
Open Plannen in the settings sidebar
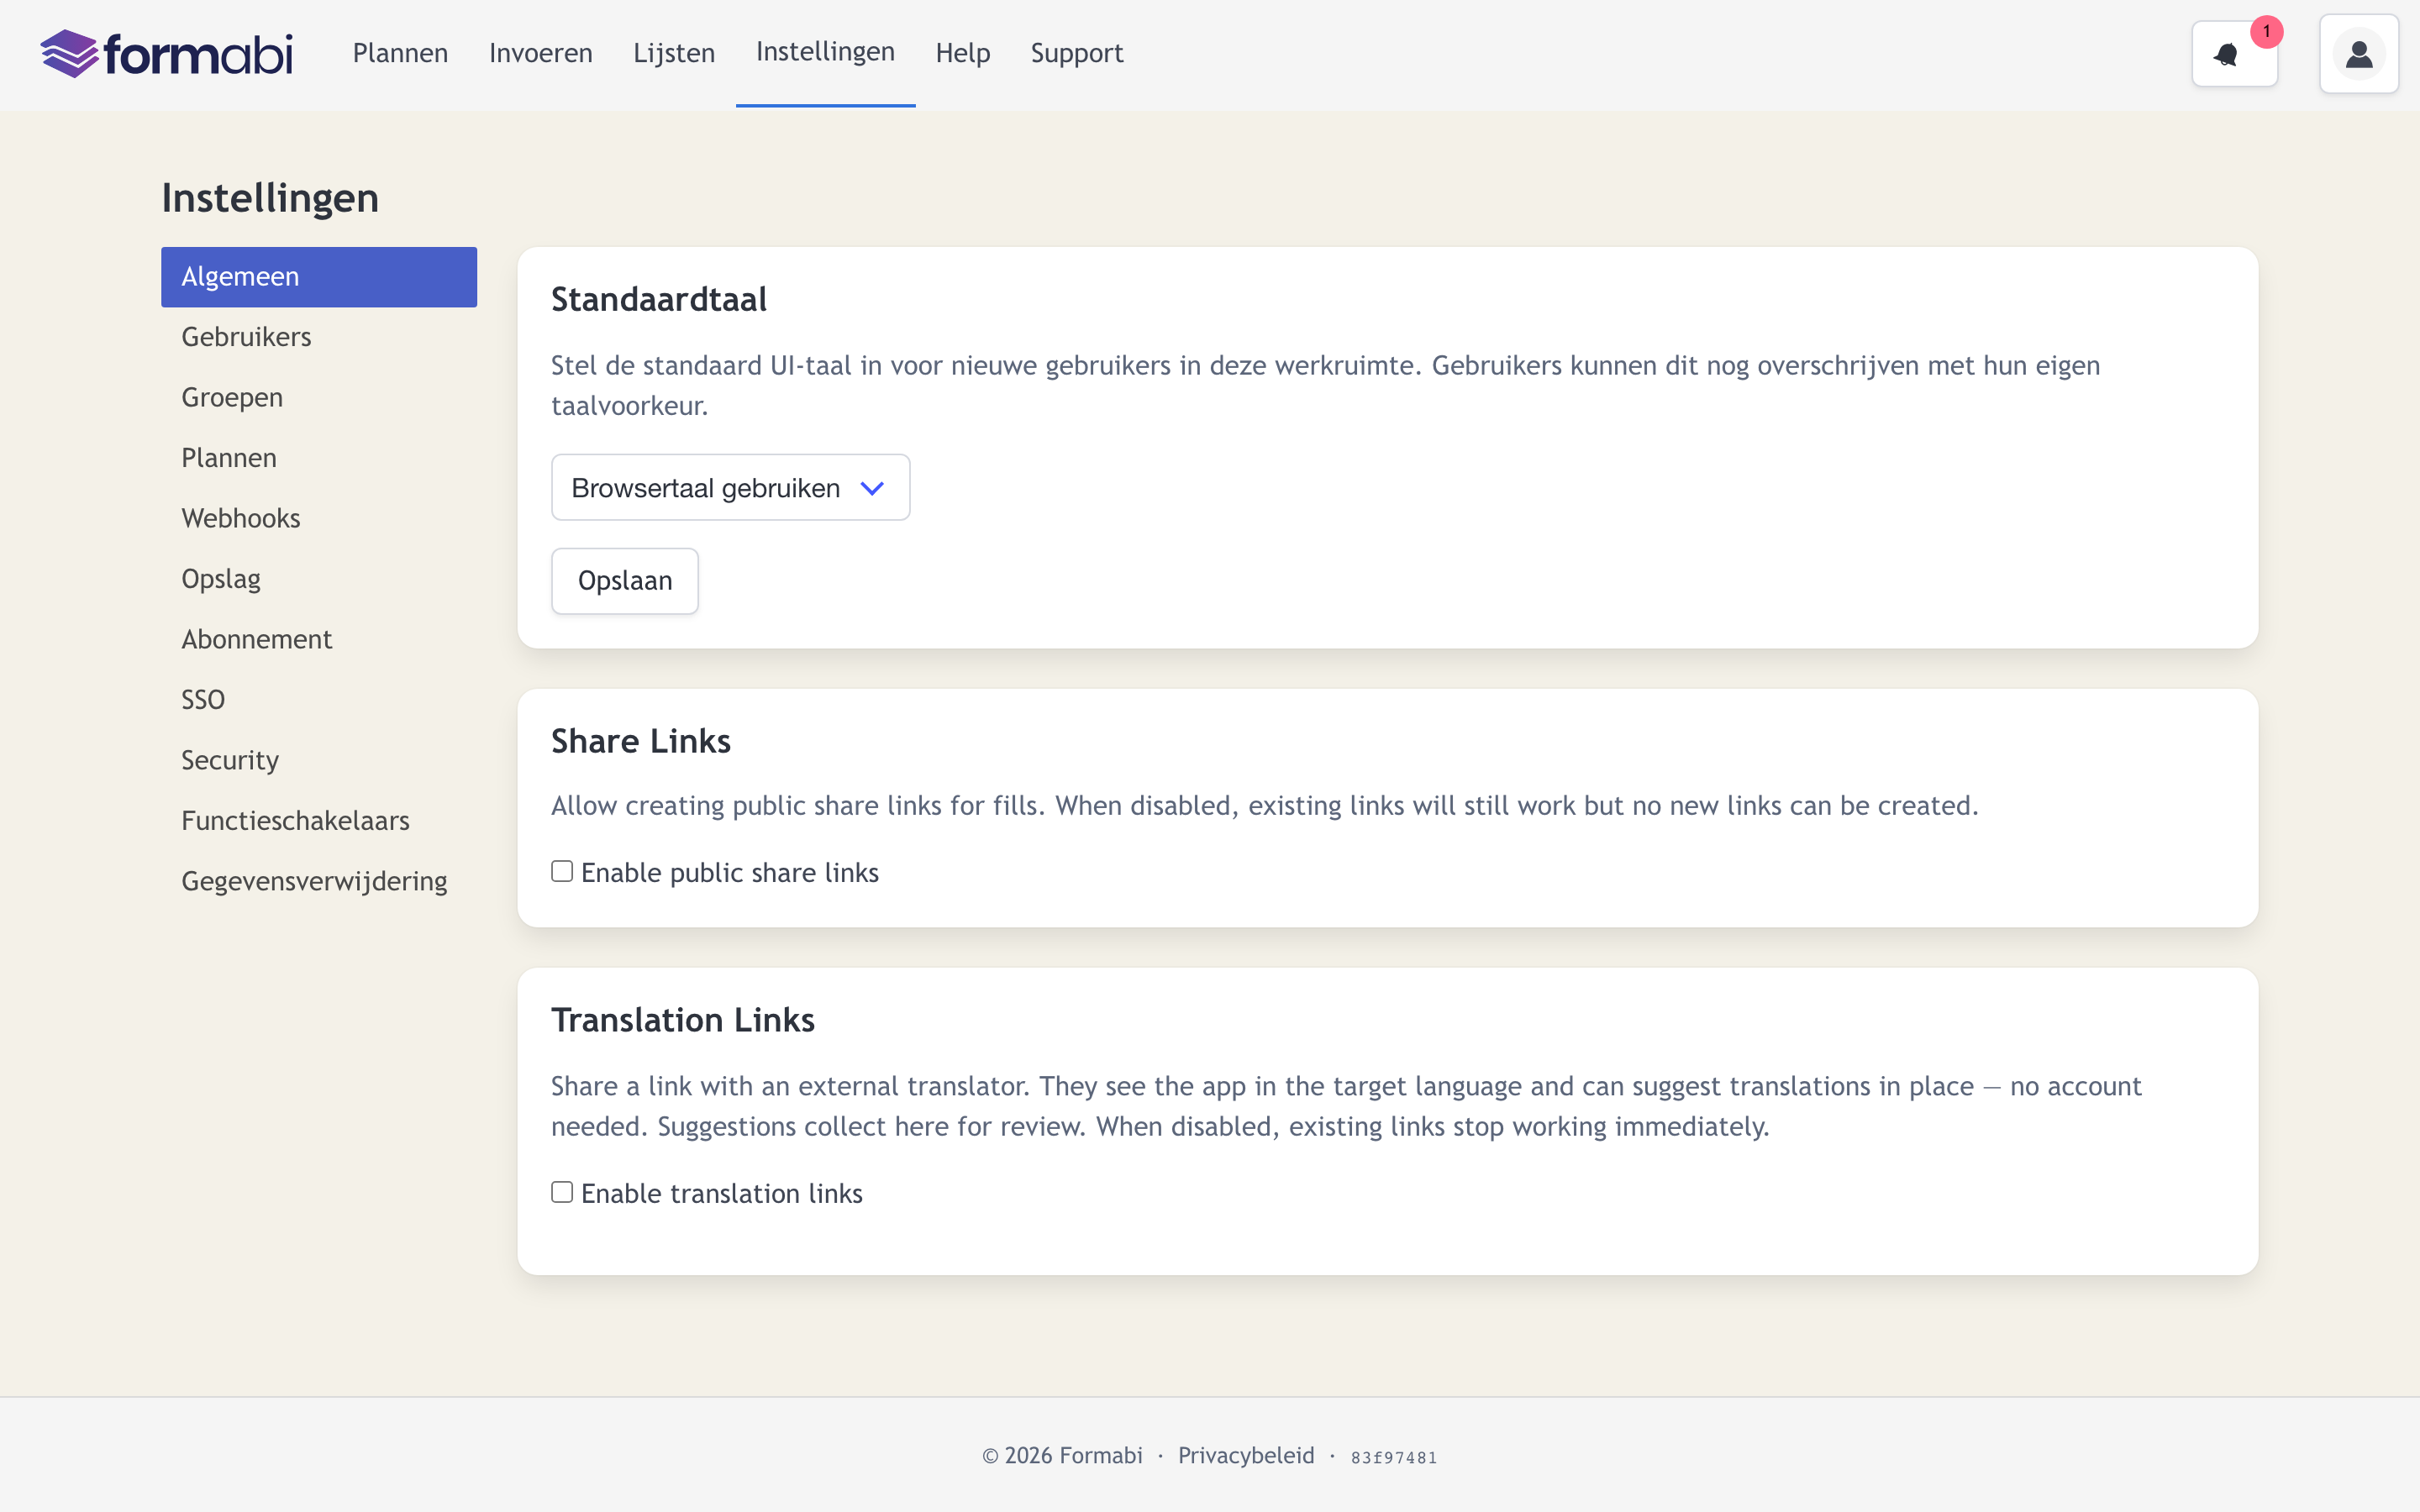pos(319,458)
